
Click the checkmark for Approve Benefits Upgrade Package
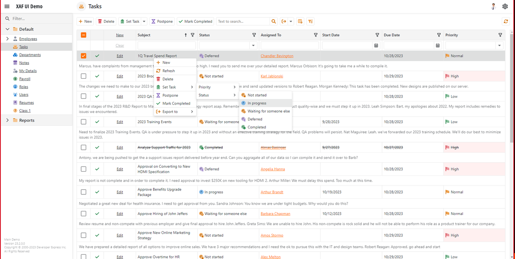click(x=97, y=192)
